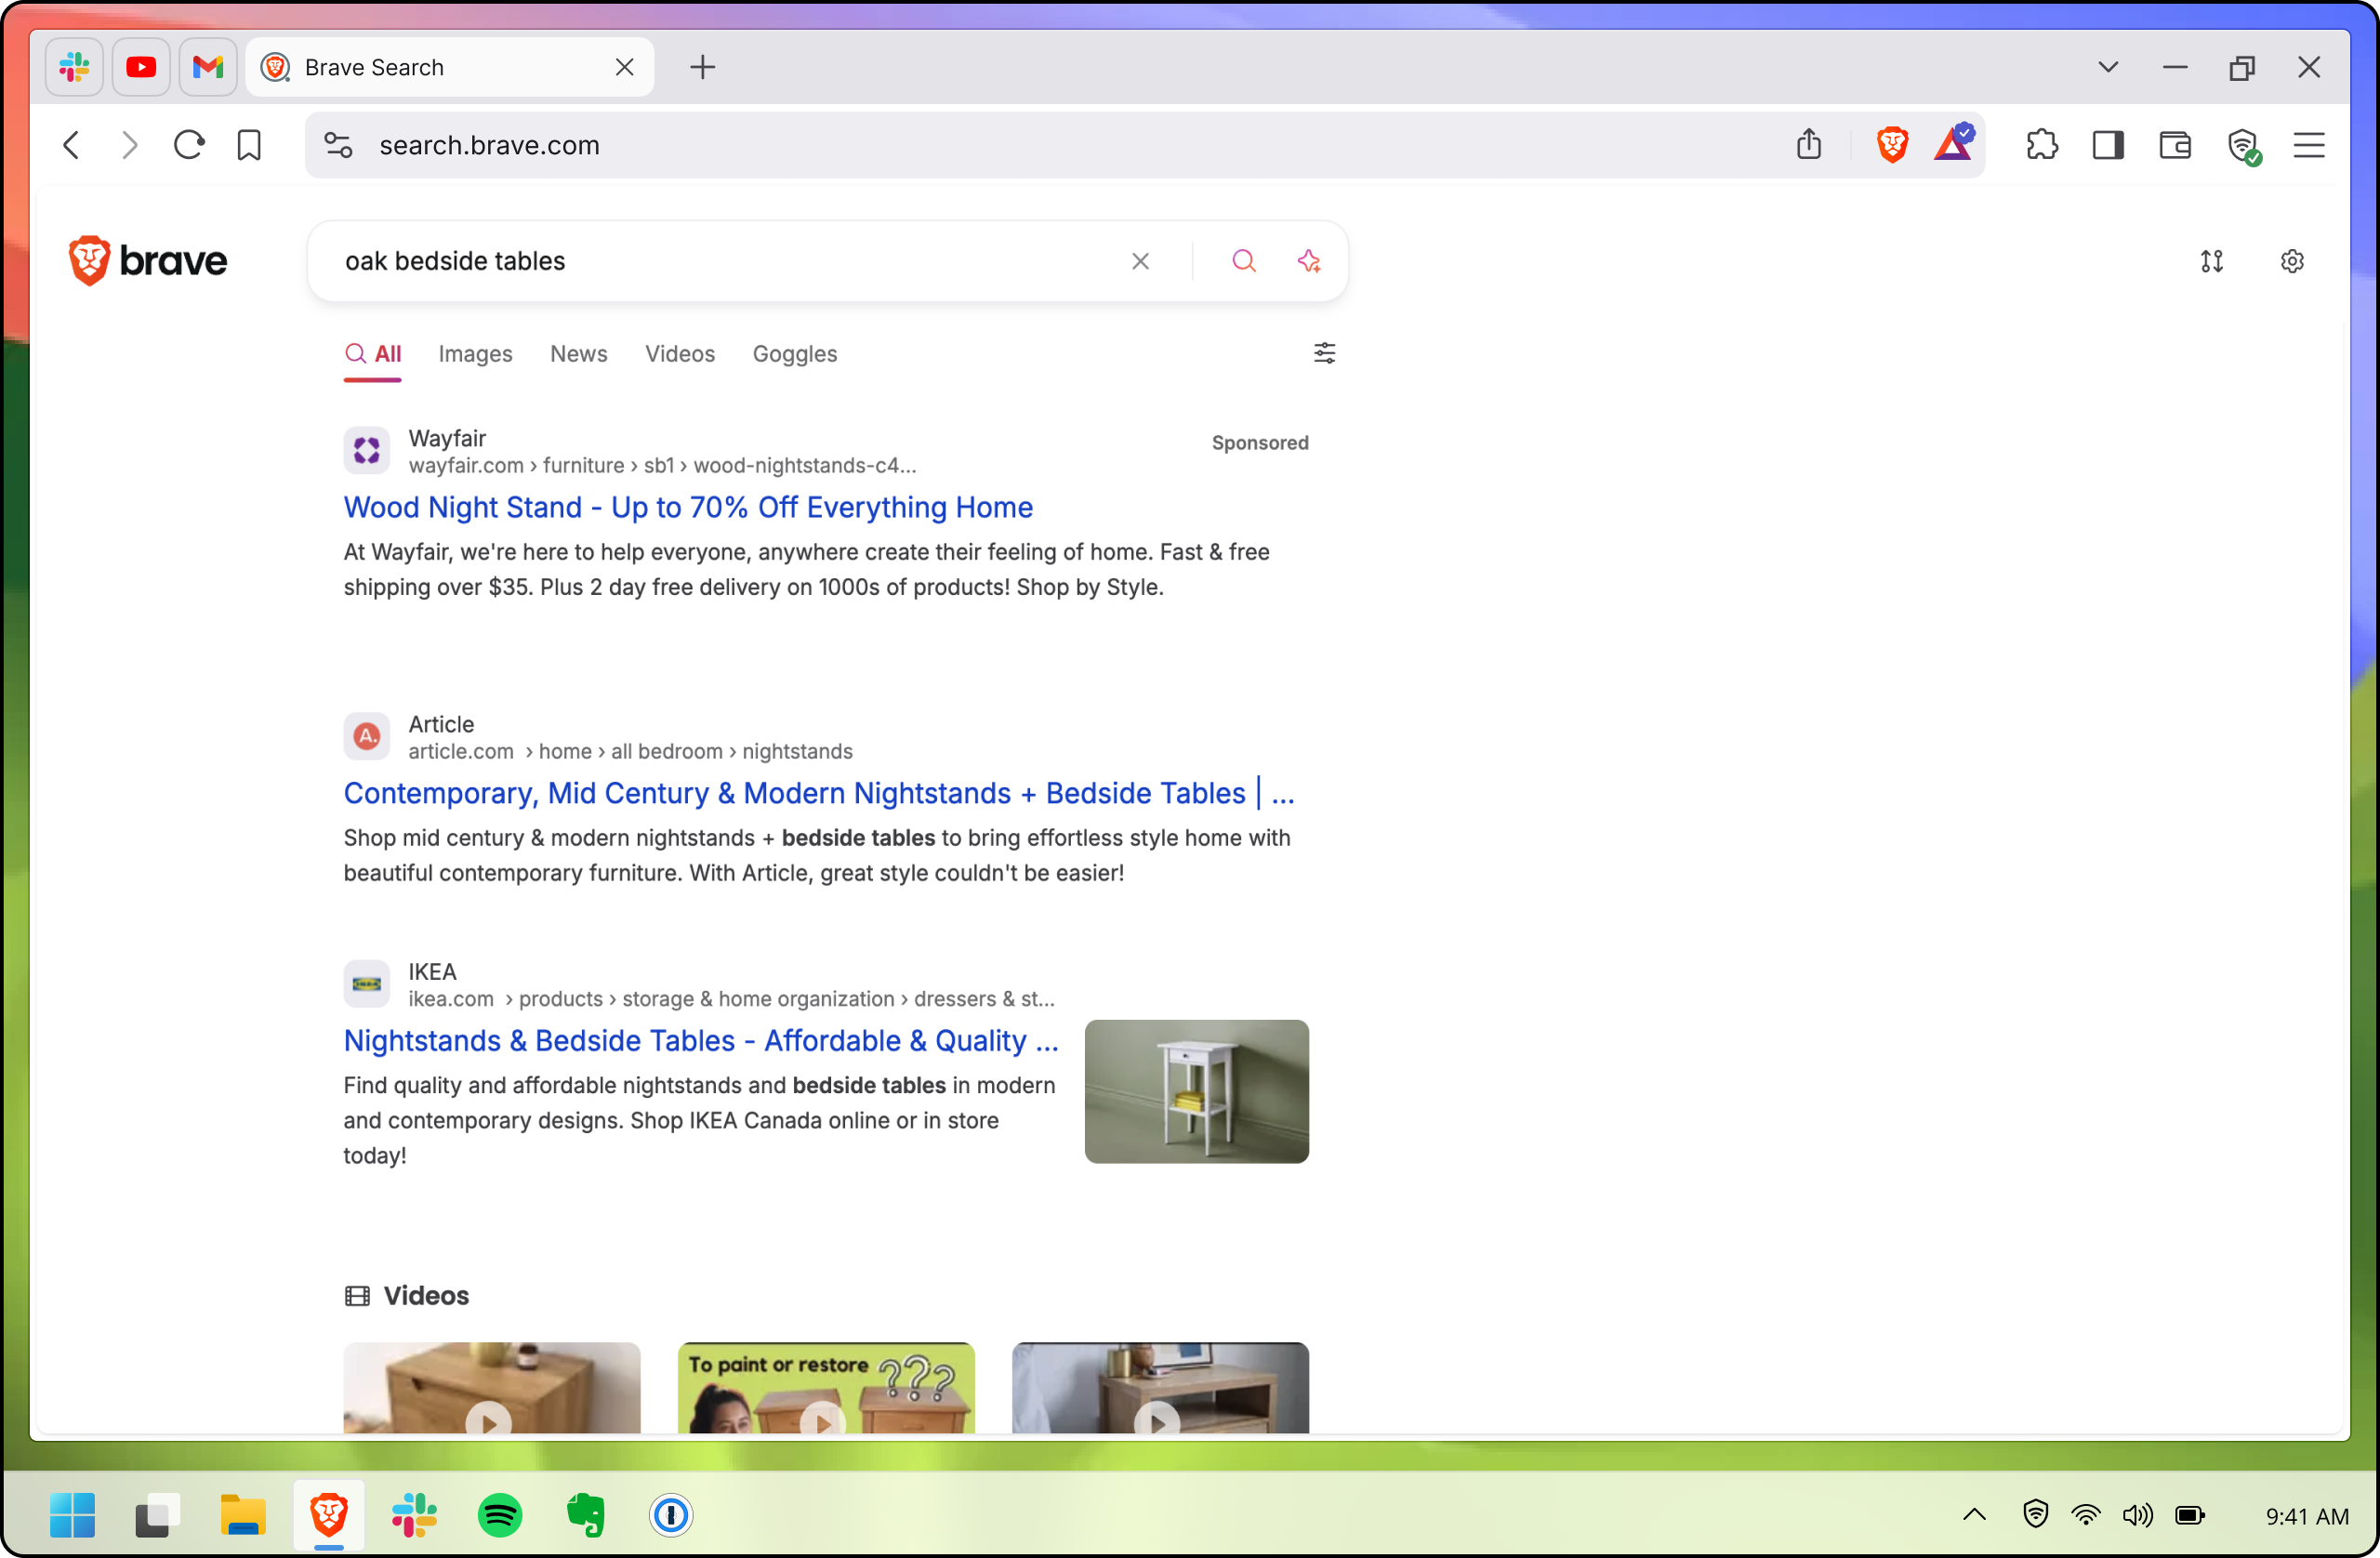Click the IKEA white nightstand thumbnail

coord(1196,1091)
